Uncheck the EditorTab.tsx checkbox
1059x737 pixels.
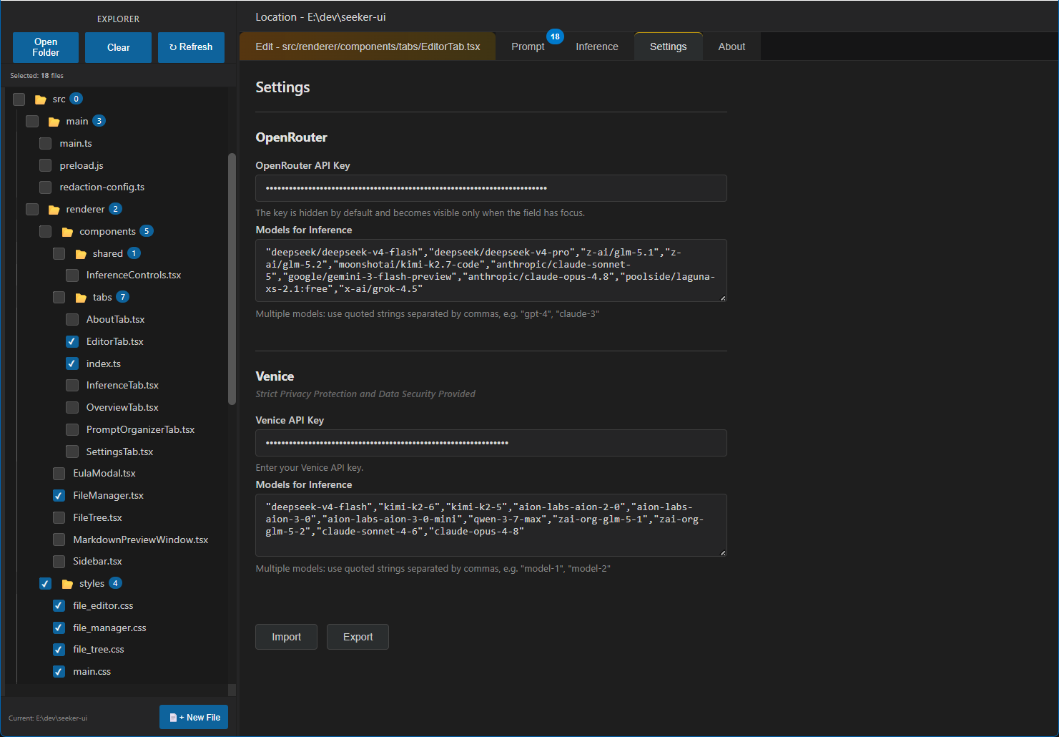coord(72,342)
